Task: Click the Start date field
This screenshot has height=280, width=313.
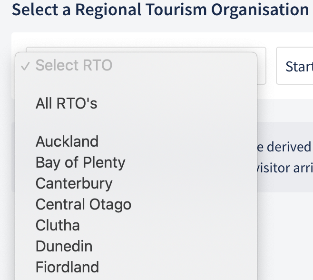Action: click(x=295, y=66)
